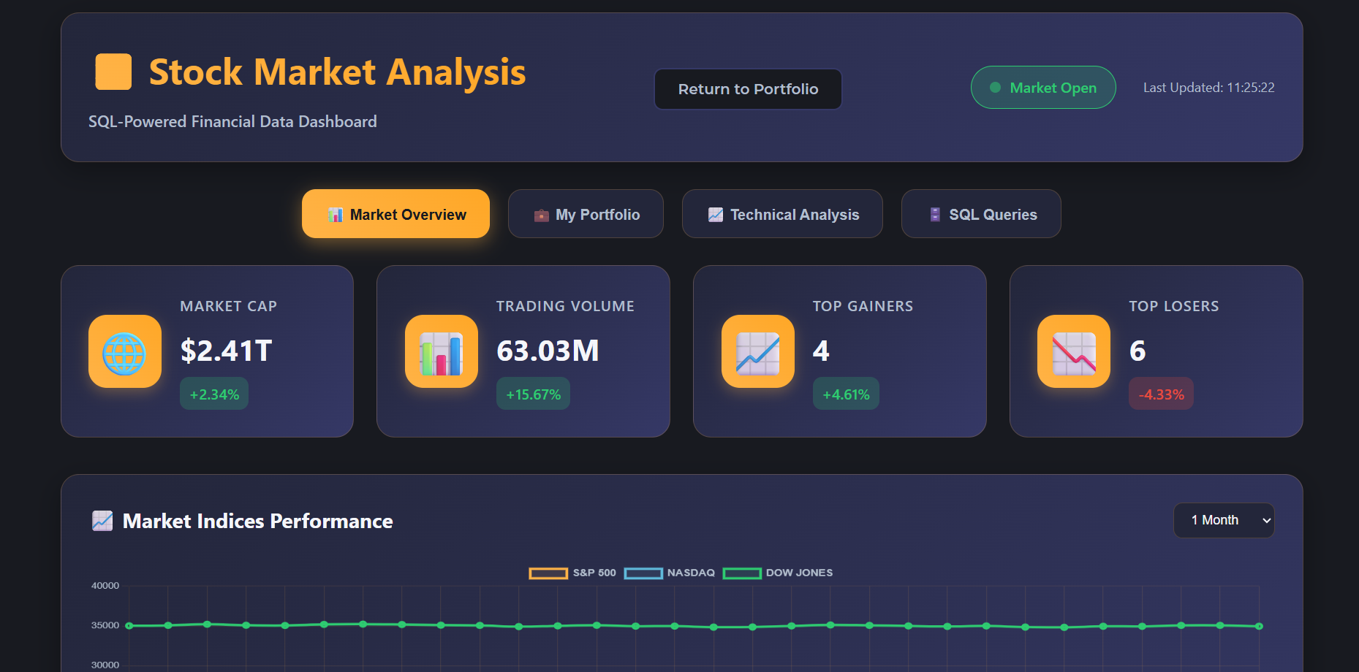
Task: Click the Return to Portfolio button
Action: (x=747, y=88)
